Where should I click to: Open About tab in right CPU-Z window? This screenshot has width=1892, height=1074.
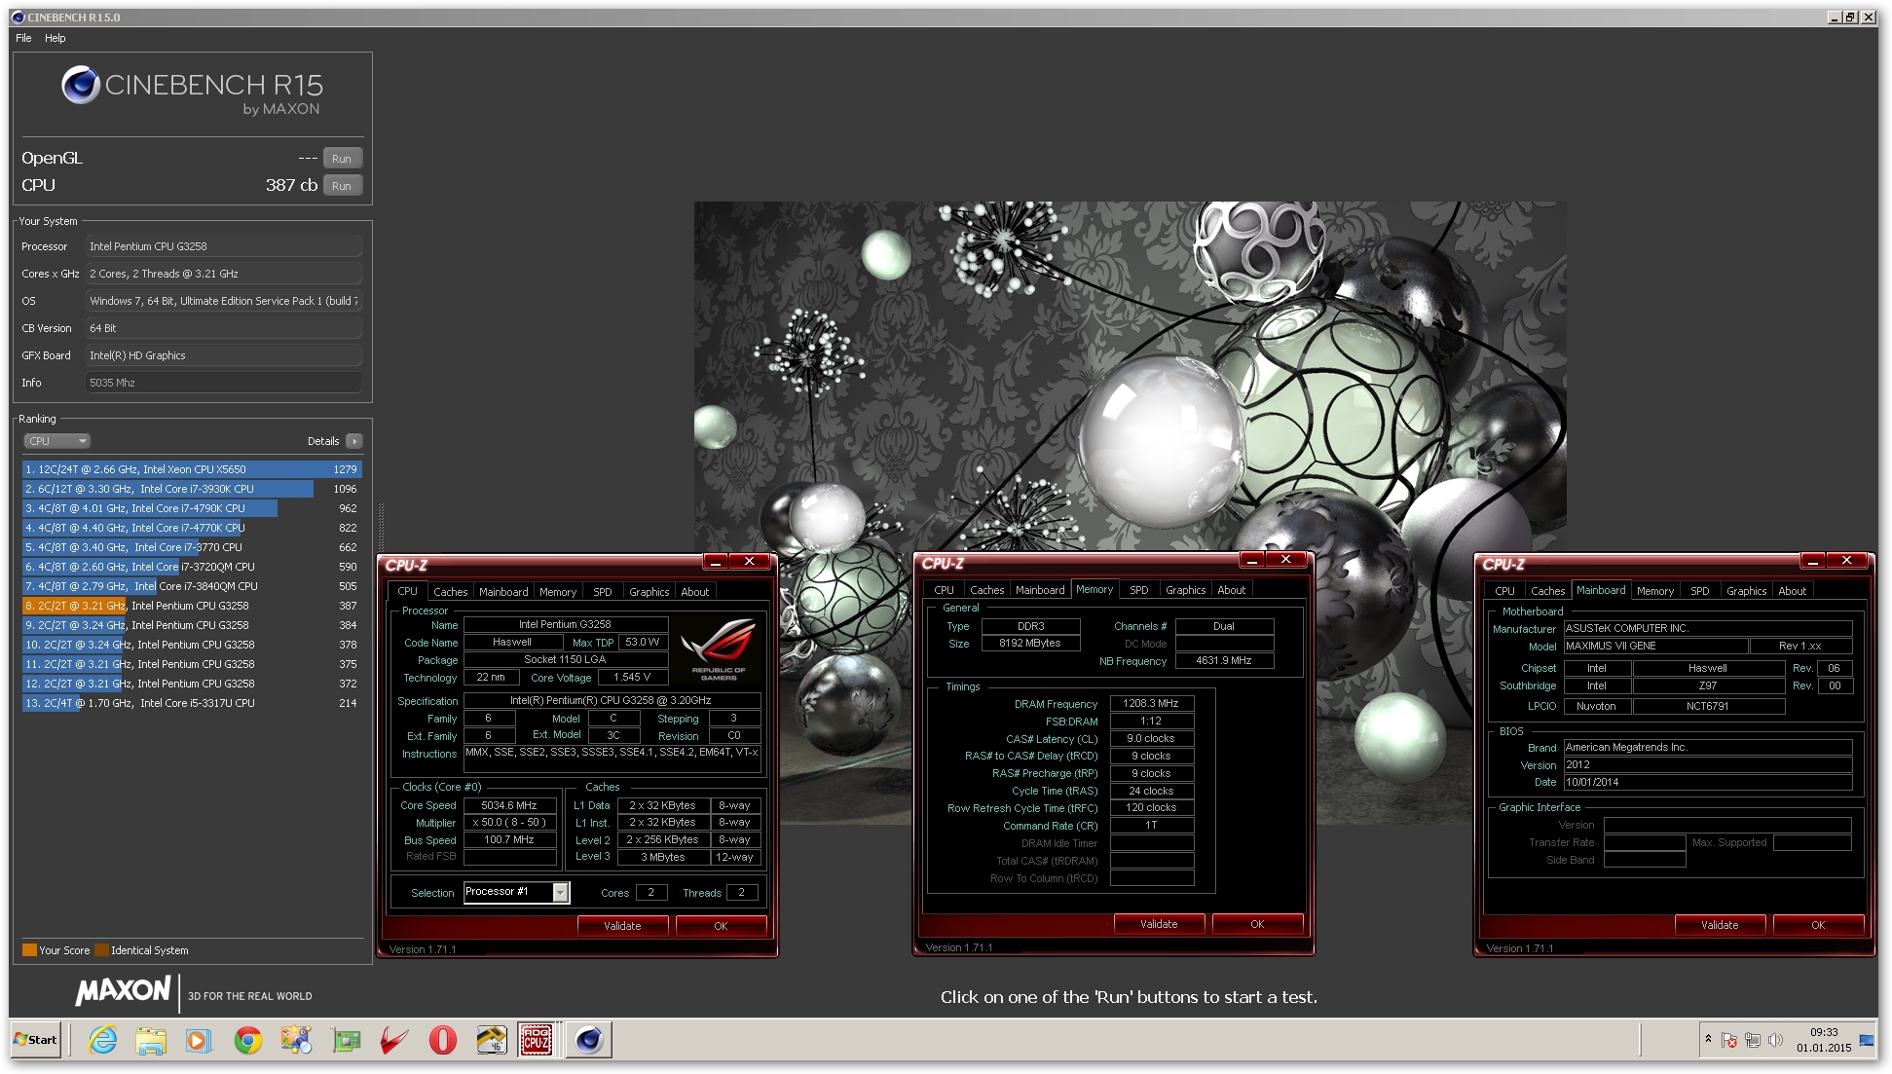(1793, 591)
